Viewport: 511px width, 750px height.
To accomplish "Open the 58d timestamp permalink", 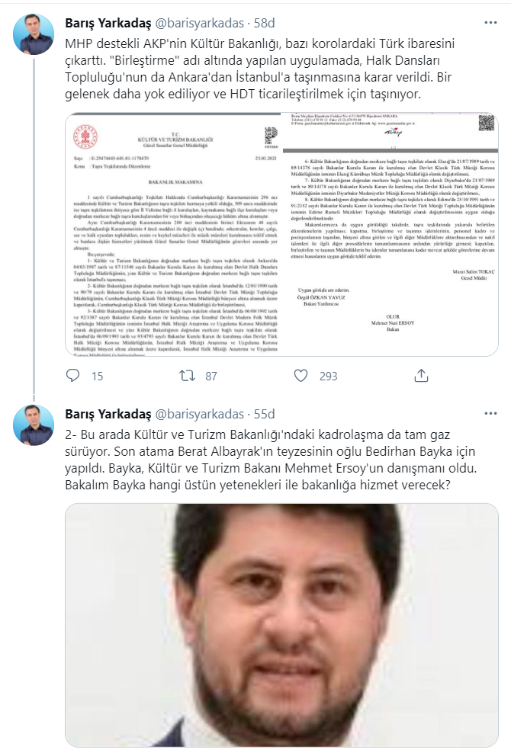I will pos(264,23).
